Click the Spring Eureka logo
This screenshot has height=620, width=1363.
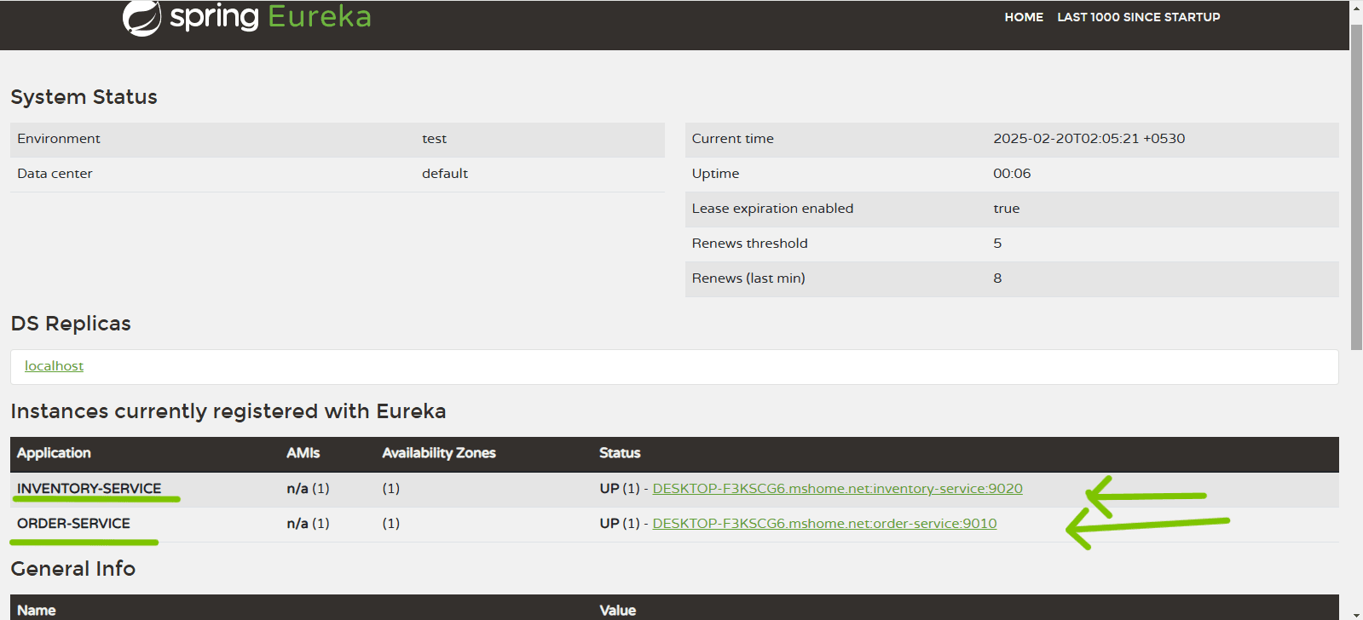coord(247,17)
